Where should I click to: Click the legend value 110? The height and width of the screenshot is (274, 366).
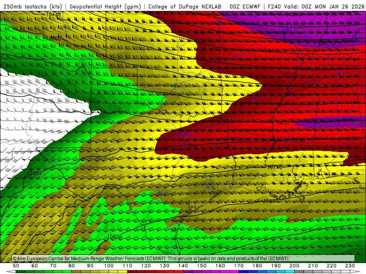coord(128,266)
